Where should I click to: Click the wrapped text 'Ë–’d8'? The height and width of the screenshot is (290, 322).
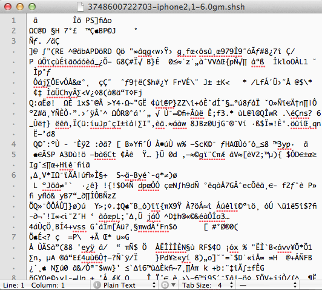coord(44,134)
